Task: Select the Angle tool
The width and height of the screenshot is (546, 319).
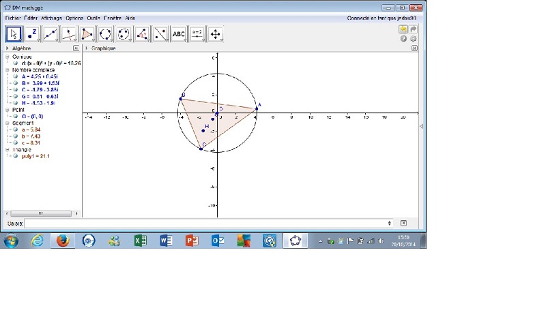Action: pos(142,34)
